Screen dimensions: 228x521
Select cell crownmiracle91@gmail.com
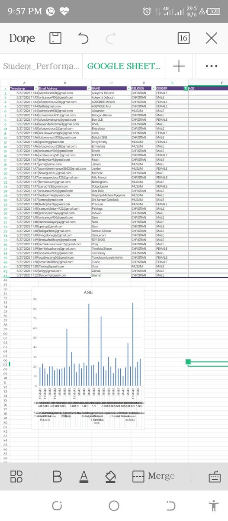click(x=64, y=115)
